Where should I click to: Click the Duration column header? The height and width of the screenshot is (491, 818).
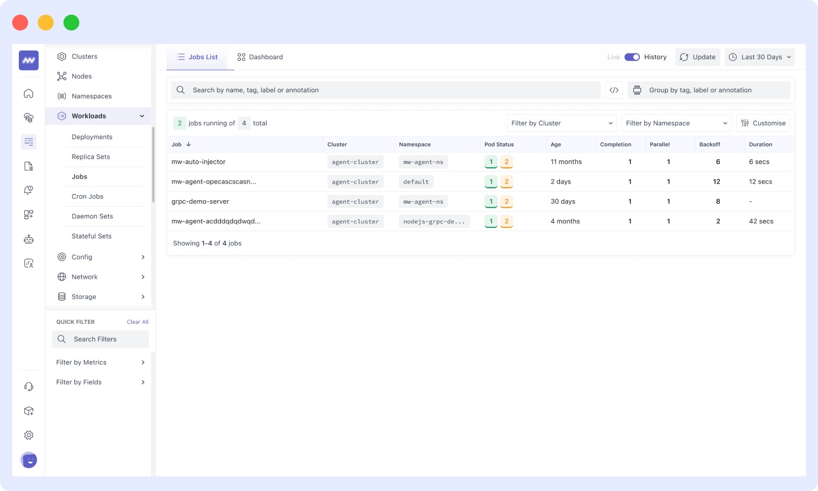761,145
